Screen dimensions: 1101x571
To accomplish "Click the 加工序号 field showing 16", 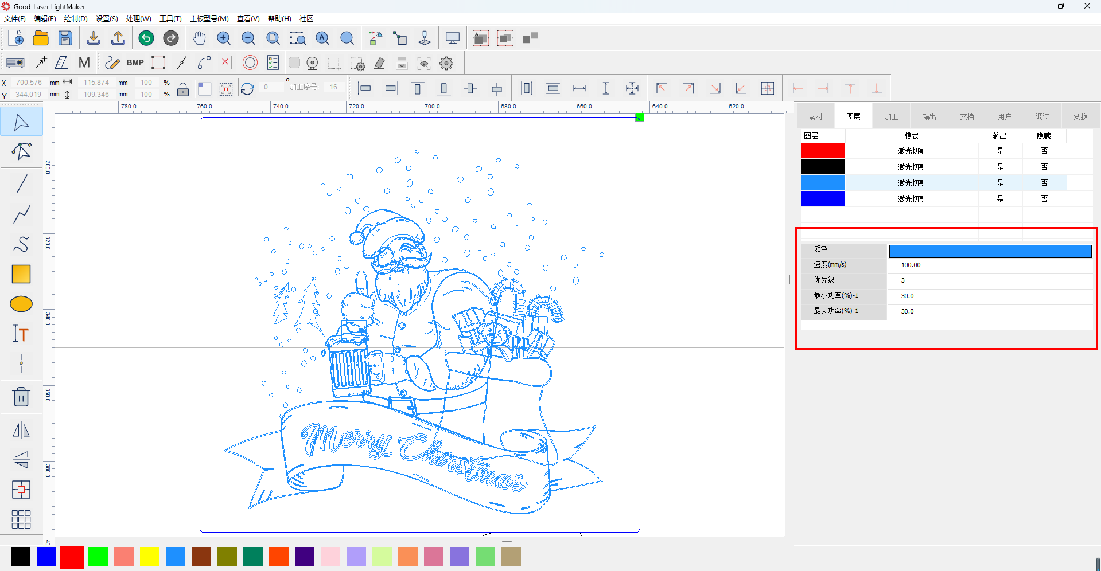I will click(x=333, y=87).
